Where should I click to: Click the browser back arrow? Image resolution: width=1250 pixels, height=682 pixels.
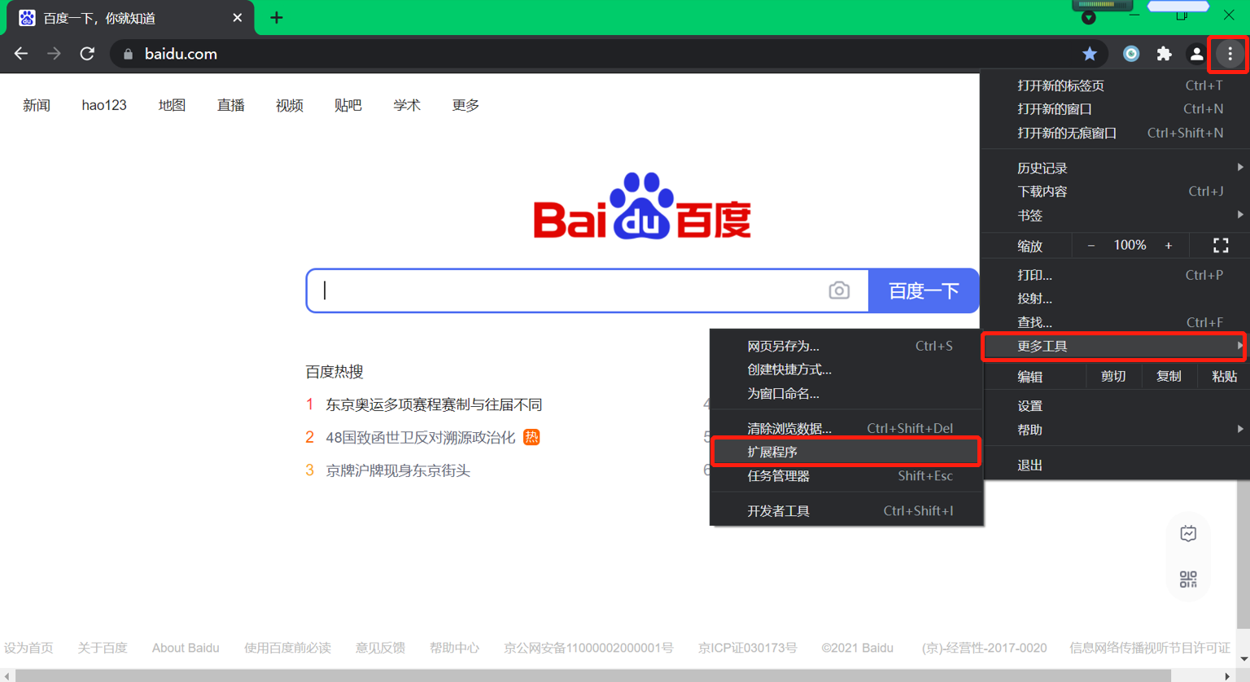(21, 54)
